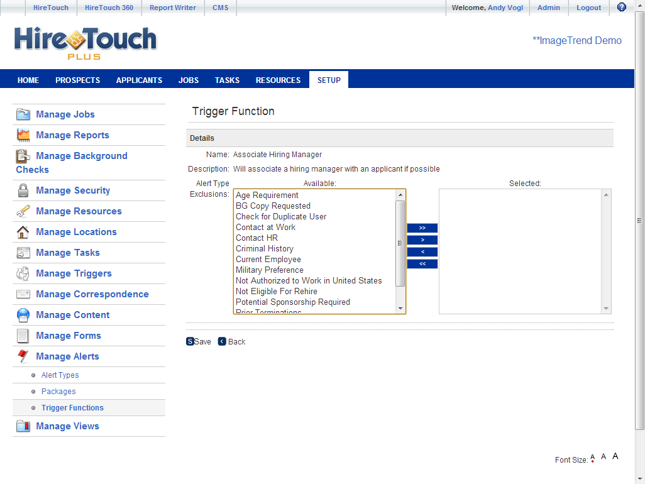Select Criminal History in the Available list

[265, 248]
